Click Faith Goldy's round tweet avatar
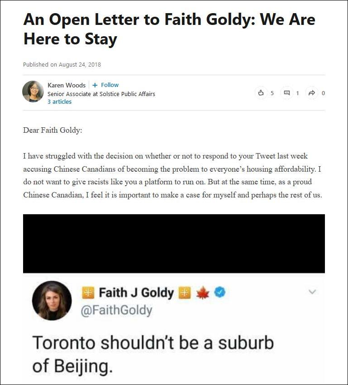The height and width of the screenshot is (385, 348). 52,301
